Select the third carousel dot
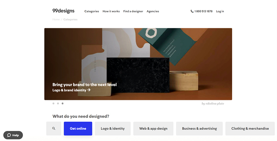The width and height of the screenshot is (277, 141). click(62, 104)
